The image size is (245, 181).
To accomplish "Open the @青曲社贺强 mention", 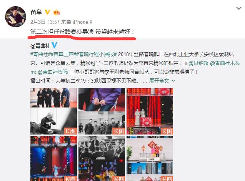I will (53, 72).
